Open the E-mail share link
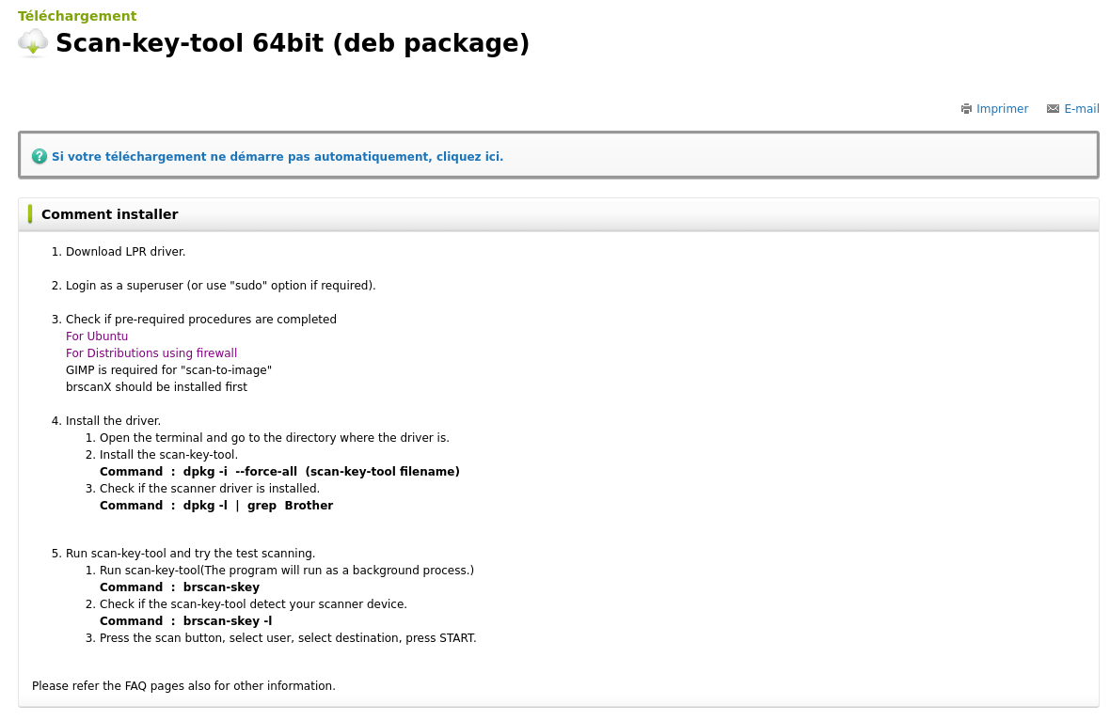 point(1081,109)
